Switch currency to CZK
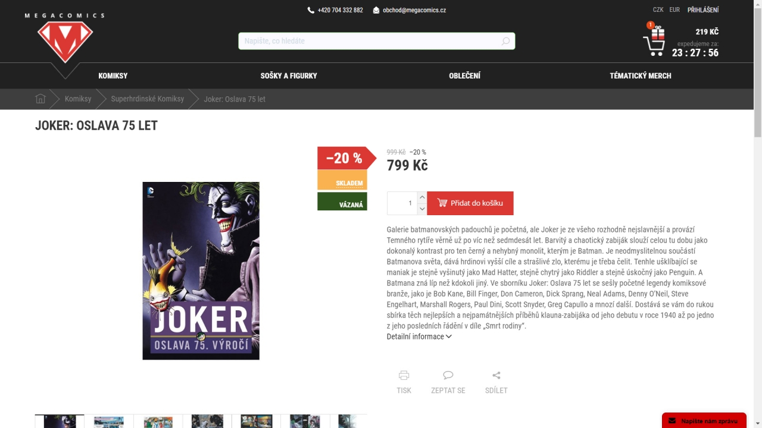This screenshot has width=762, height=428. [658, 10]
